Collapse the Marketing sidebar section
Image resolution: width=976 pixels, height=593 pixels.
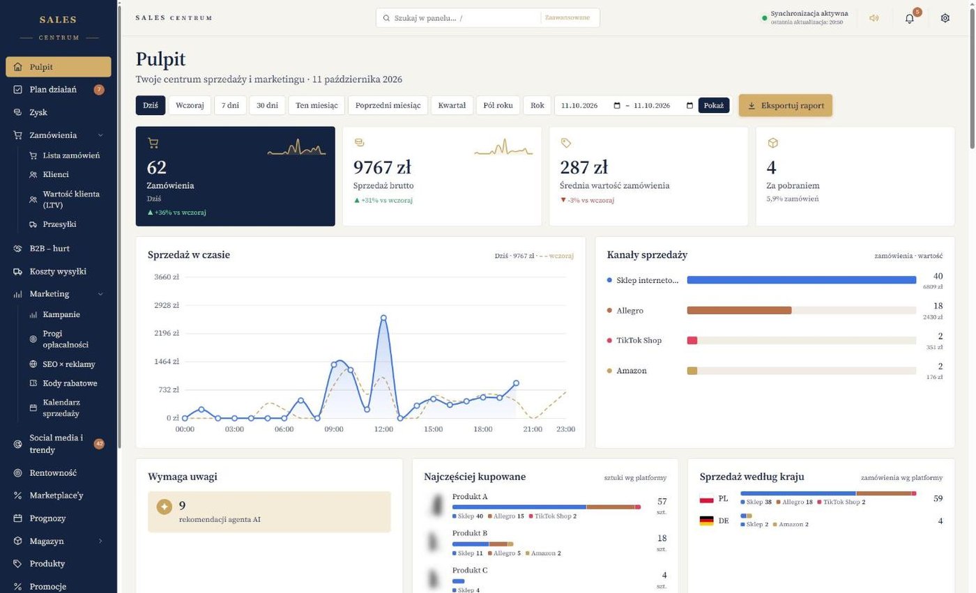pyautogui.click(x=100, y=294)
